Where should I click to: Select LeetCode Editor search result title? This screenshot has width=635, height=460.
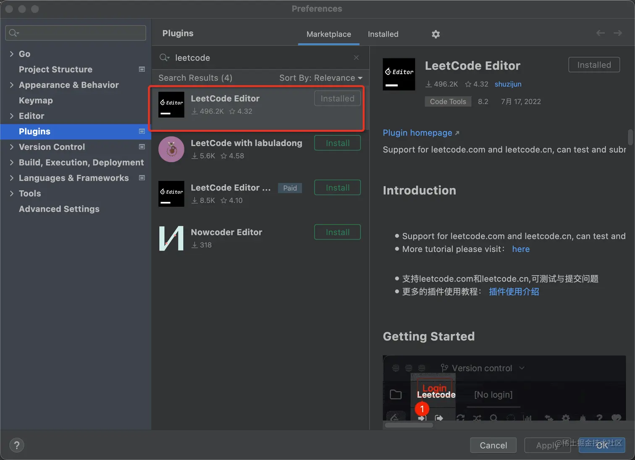pos(225,98)
